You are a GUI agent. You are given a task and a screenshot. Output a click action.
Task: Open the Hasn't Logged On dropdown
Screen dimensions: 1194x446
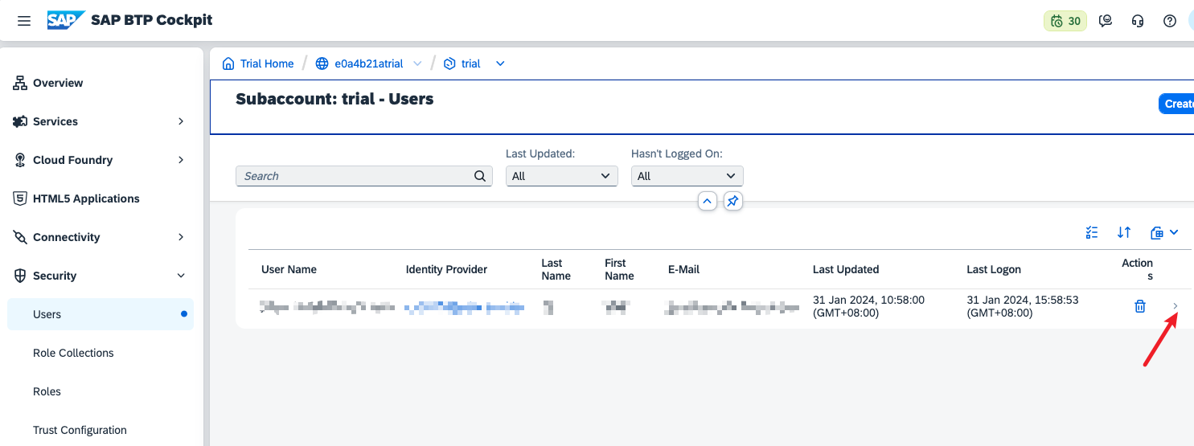687,176
